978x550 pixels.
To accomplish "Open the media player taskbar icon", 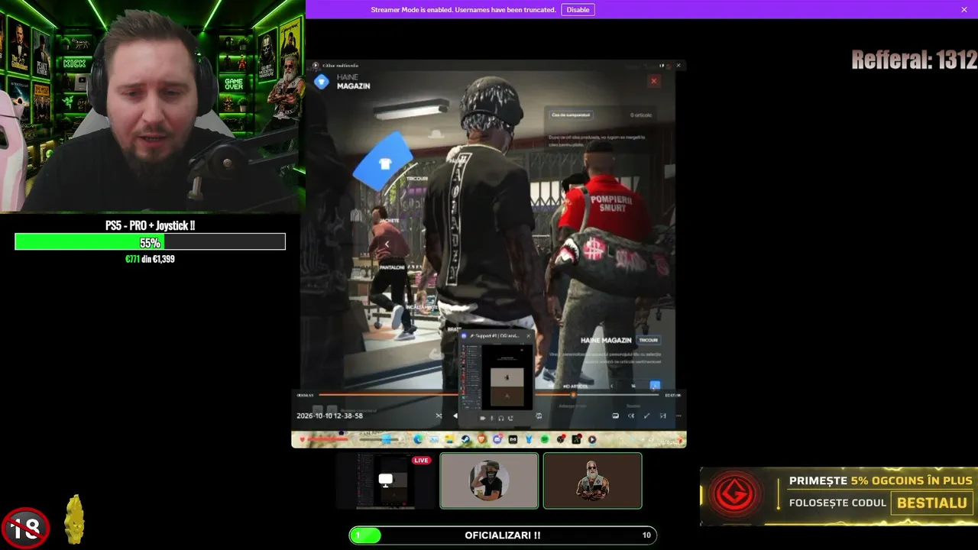I will click(591, 439).
